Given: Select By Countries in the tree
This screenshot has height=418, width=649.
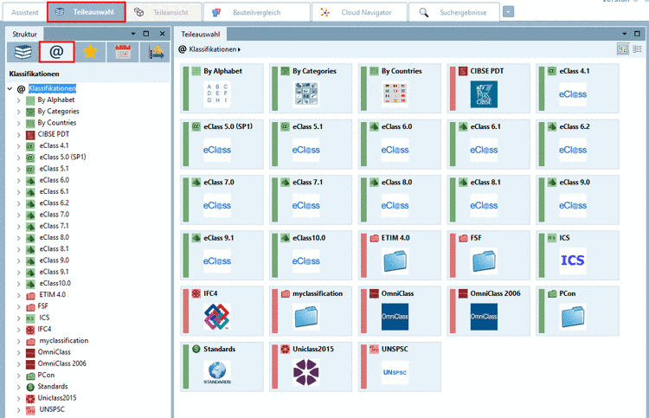Looking at the screenshot, I should (x=57, y=123).
